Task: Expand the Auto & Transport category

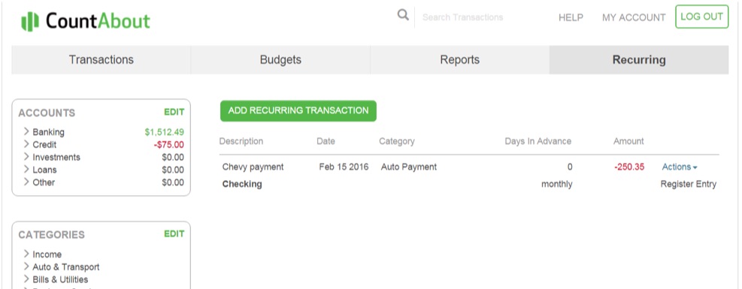Action: 26,266
